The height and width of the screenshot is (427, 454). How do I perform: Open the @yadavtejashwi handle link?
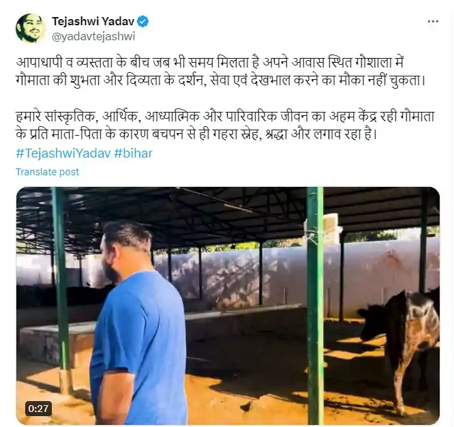click(93, 37)
